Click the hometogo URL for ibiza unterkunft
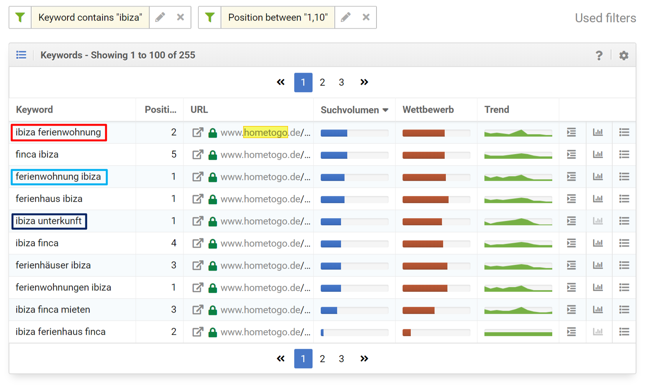The width and height of the screenshot is (645, 385). (265, 221)
